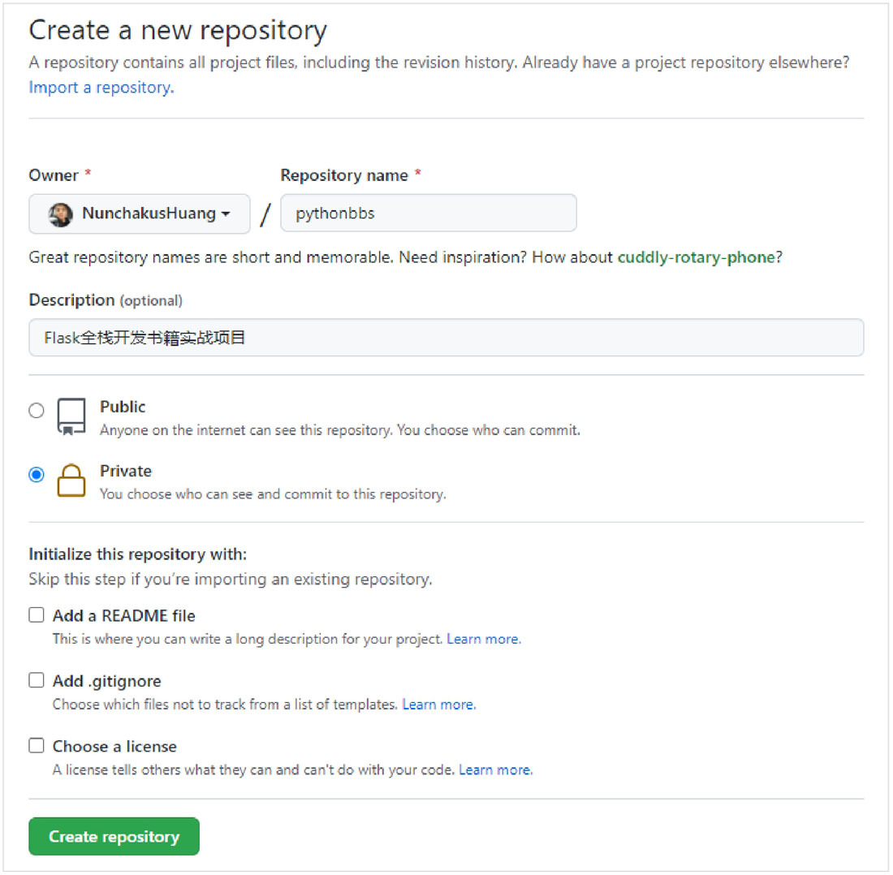Image resolution: width=893 pixels, height=875 pixels.
Task: Check the Add .gitignore option
Action: (x=37, y=680)
